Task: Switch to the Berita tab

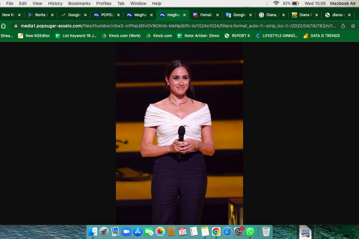Action: (39, 15)
